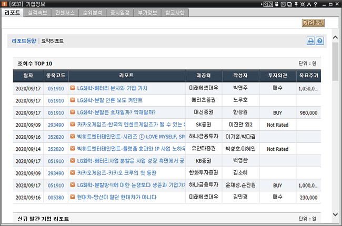Click the 제공처 column header
The width and height of the screenshot is (342, 226).
click(204, 76)
